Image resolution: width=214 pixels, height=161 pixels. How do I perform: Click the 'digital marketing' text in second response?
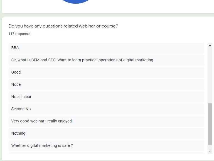[138, 60]
